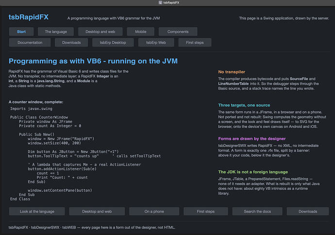Click The JDK is not a foreign language heading

253,172
